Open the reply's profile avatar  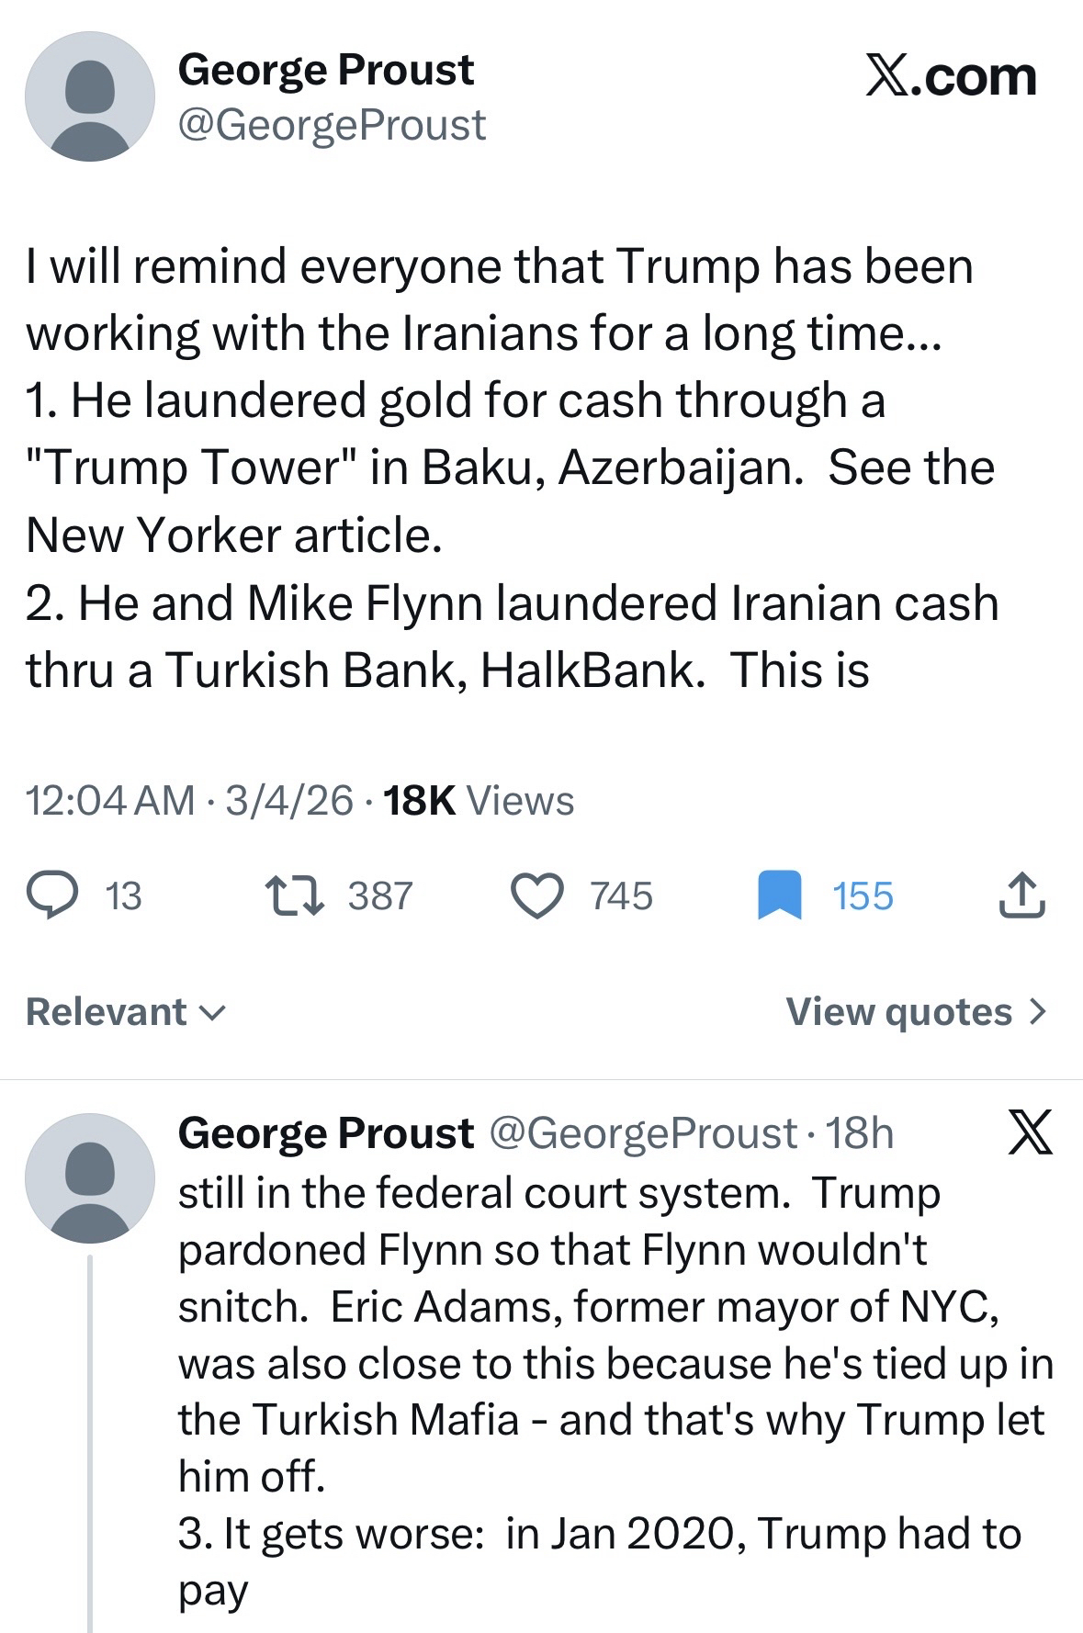tap(89, 1178)
